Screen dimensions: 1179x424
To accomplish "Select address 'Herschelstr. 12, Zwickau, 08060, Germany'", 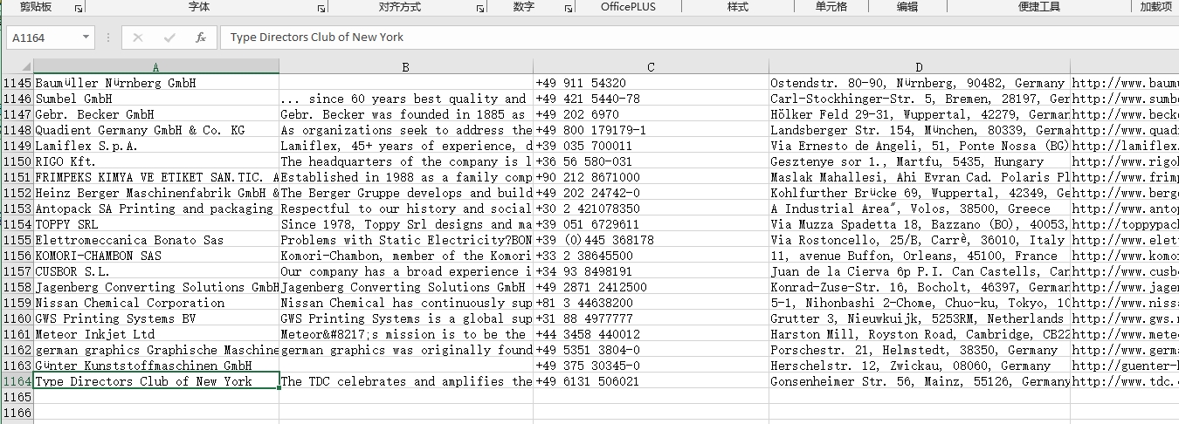I will coord(920,366).
